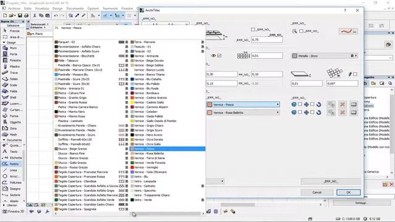Click the Save floppy disk icon
This screenshot has height=222, width=395.
click(x=20, y=15)
